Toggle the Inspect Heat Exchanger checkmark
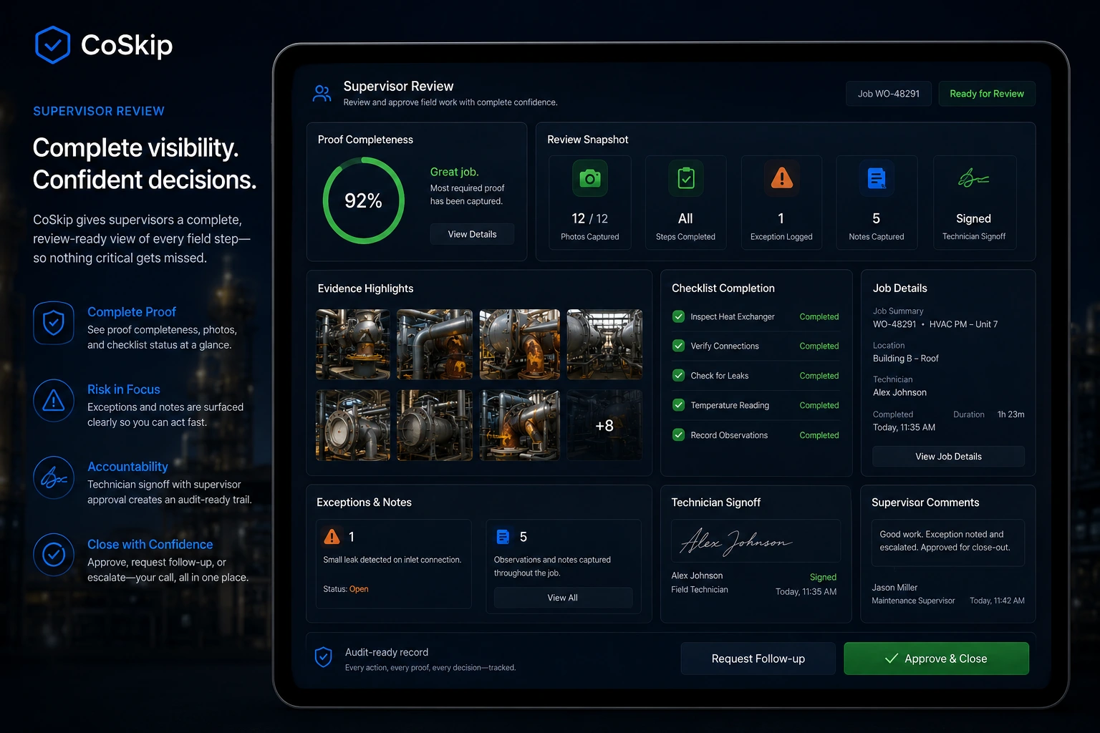The image size is (1100, 733). click(678, 316)
